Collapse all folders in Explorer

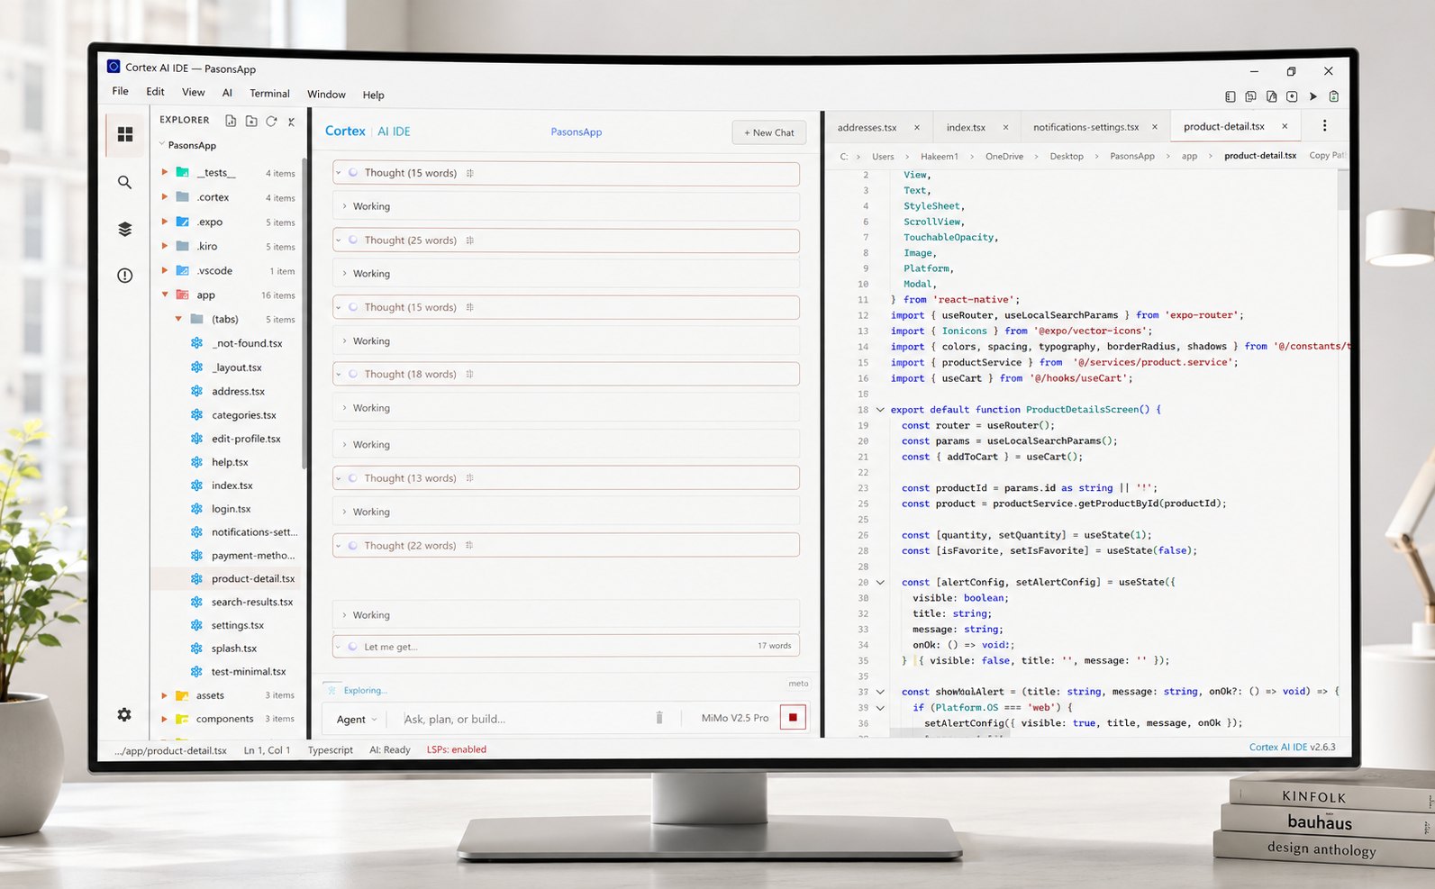click(x=291, y=121)
